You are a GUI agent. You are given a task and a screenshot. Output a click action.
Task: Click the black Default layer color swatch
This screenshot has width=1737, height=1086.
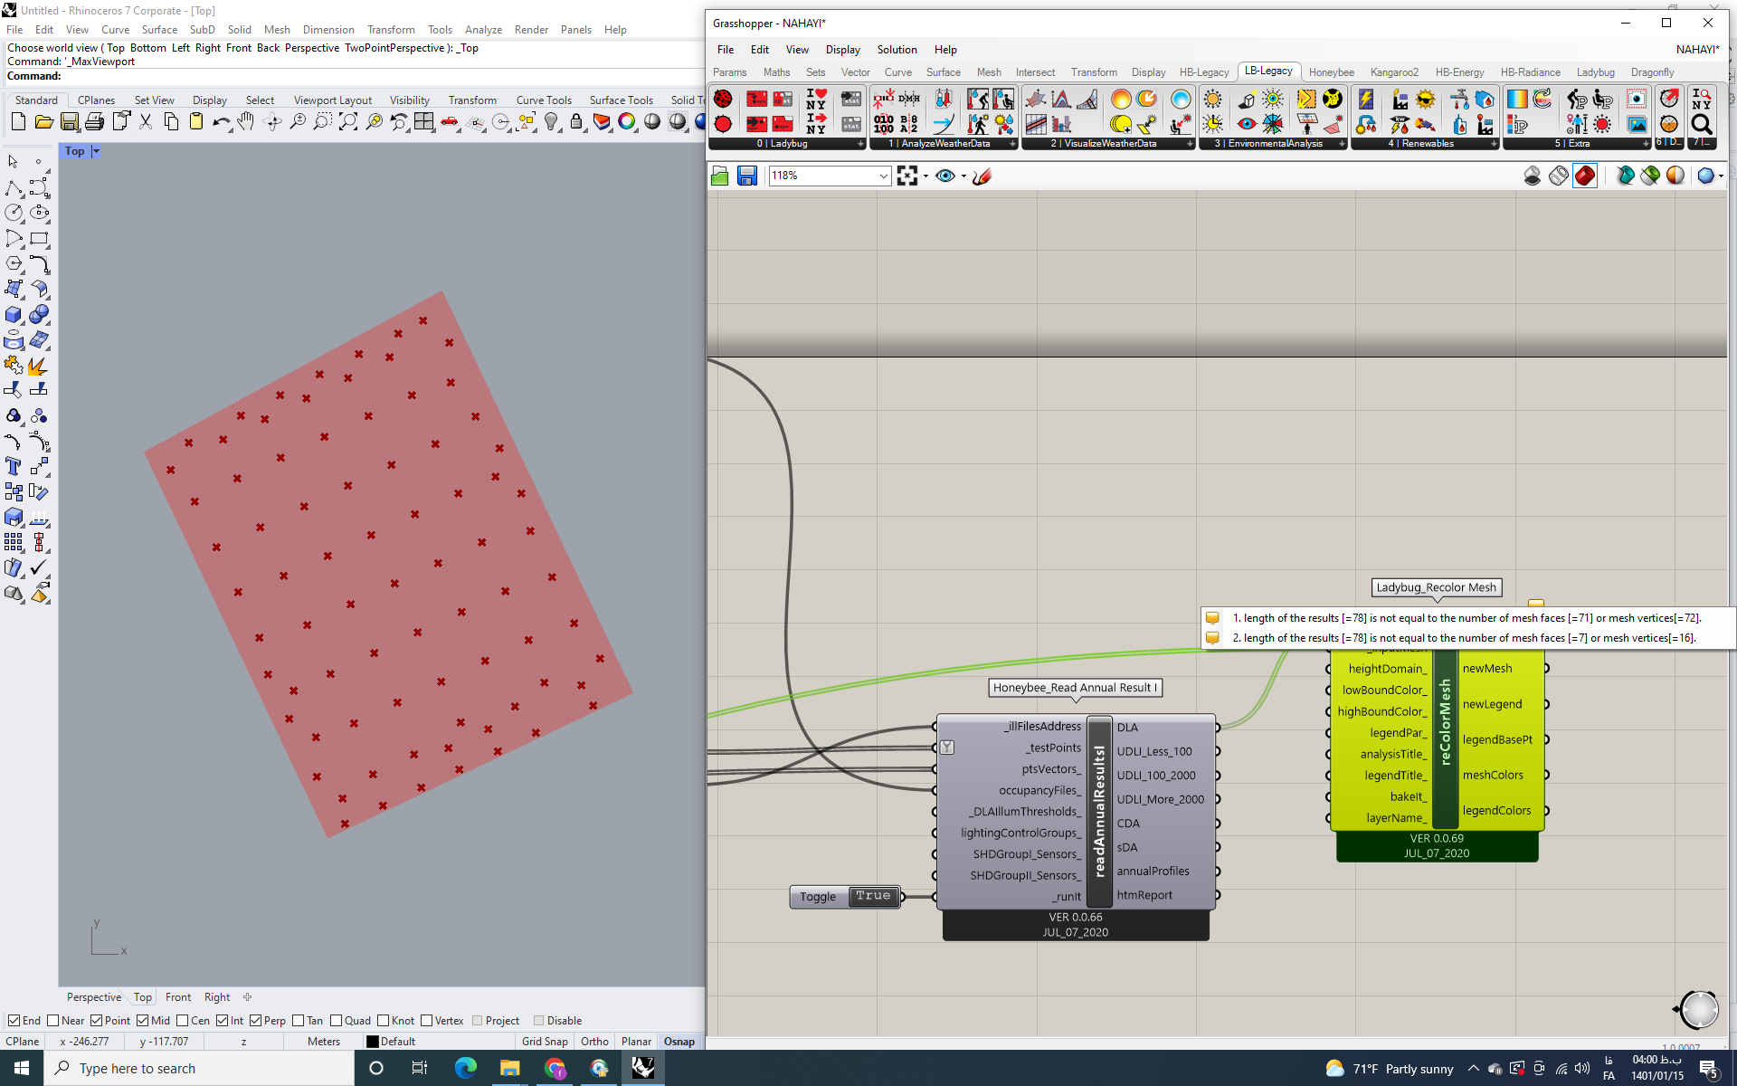(372, 1042)
